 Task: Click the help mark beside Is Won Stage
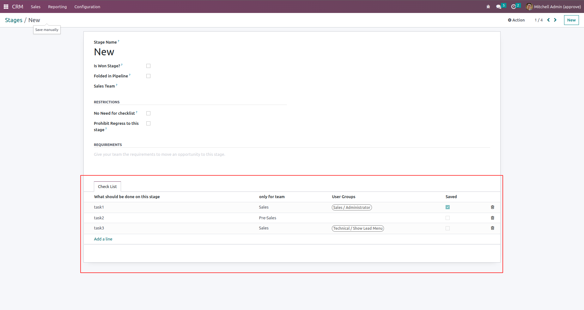[x=122, y=65]
